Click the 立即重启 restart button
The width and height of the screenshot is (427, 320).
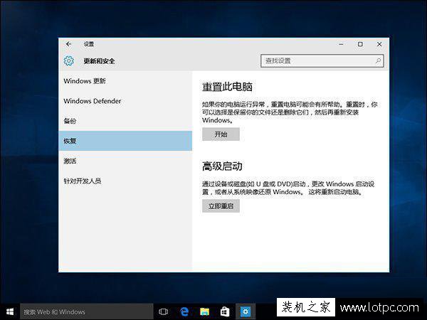(x=221, y=206)
